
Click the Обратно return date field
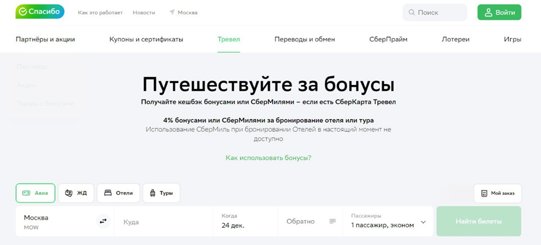click(310, 221)
